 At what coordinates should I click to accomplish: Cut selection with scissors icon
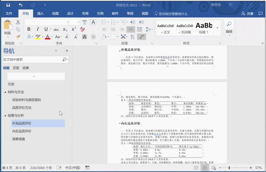(18, 22)
